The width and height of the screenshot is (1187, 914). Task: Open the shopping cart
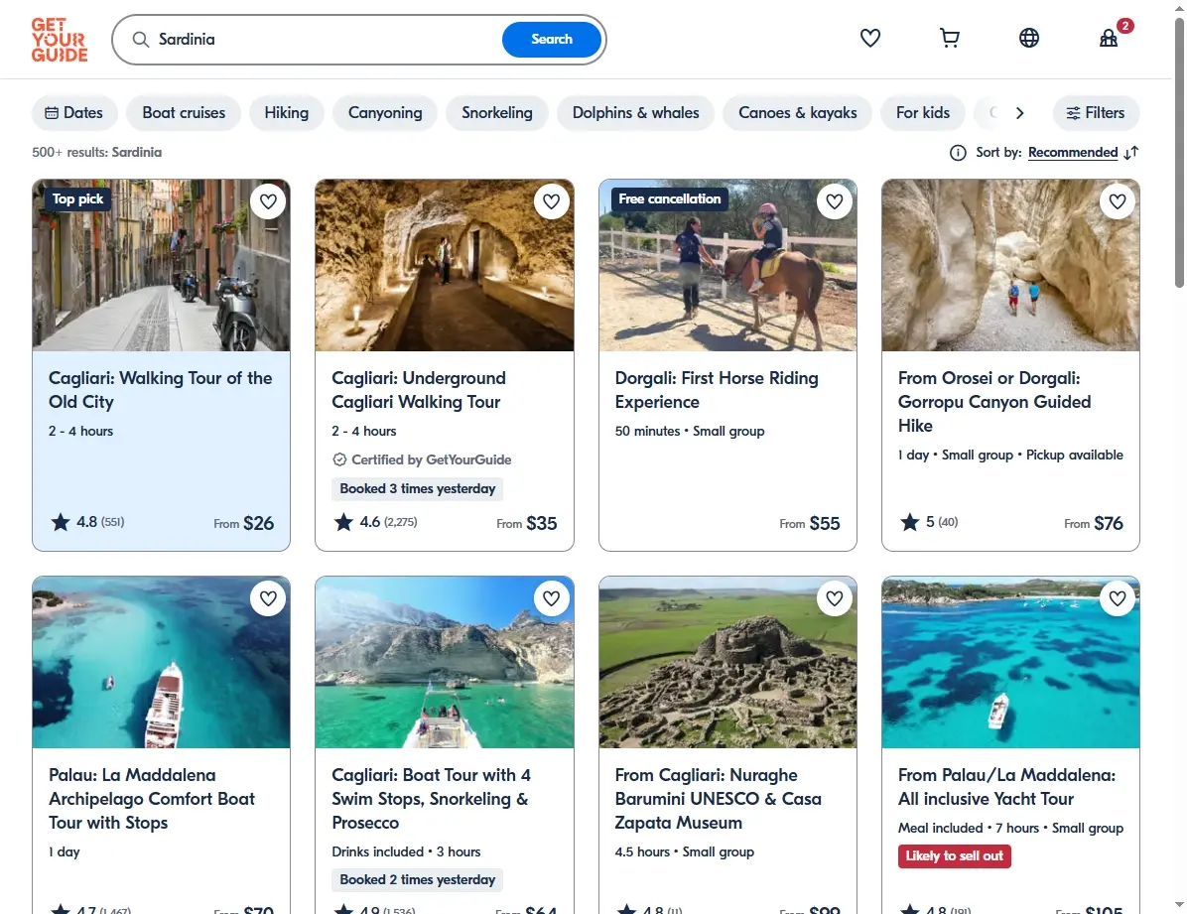tap(949, 38)
